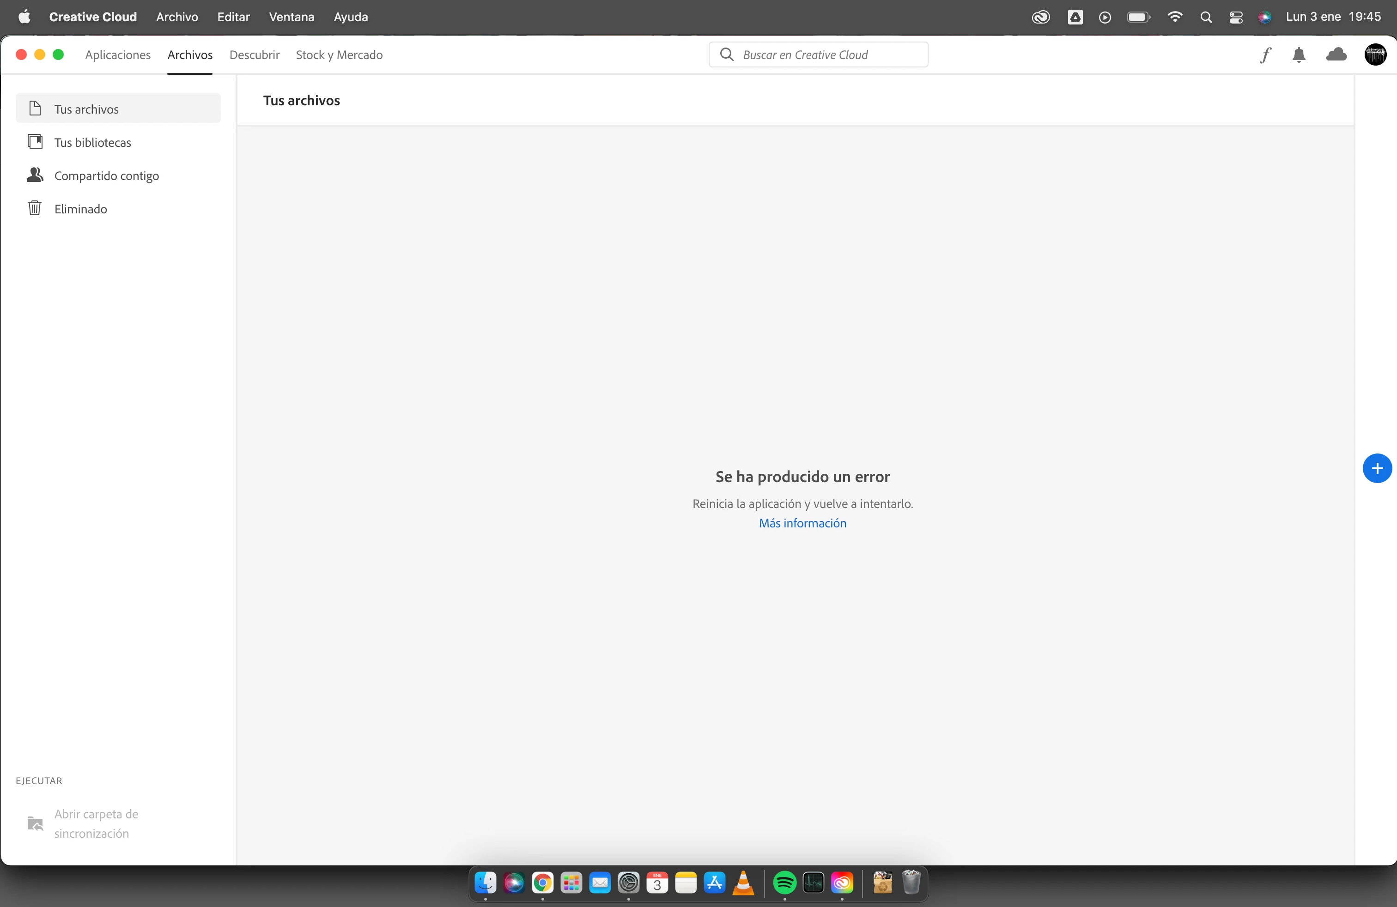Open the Archivo menu
This screenshot has height=907, width=1397.
(x=176, y=17)
